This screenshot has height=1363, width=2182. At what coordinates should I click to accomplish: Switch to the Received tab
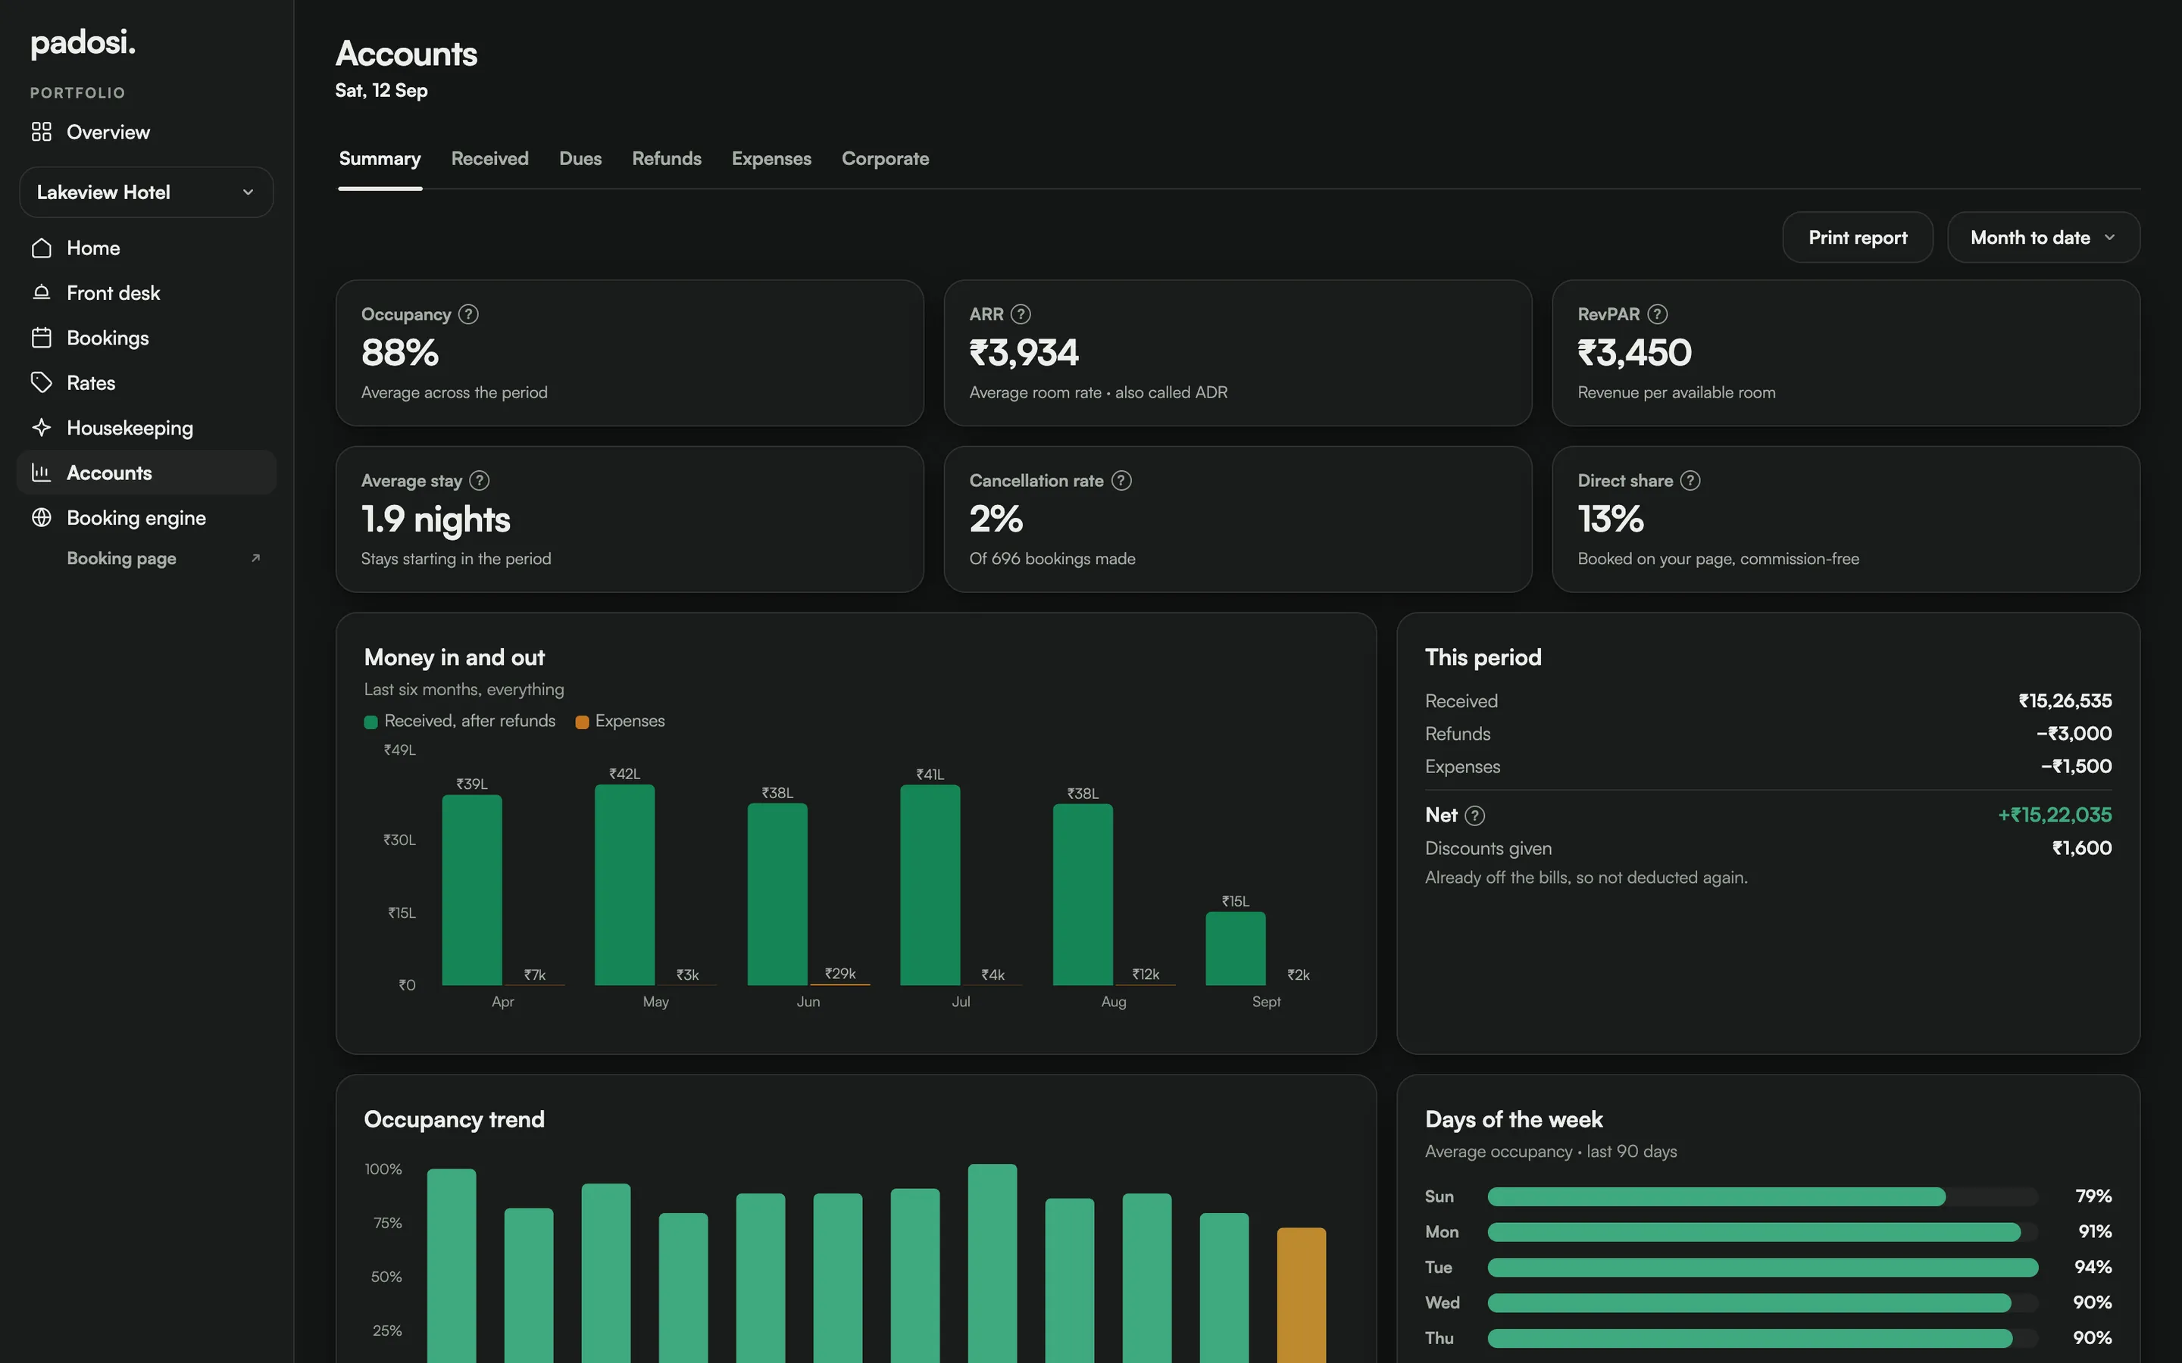coord(489,159)
